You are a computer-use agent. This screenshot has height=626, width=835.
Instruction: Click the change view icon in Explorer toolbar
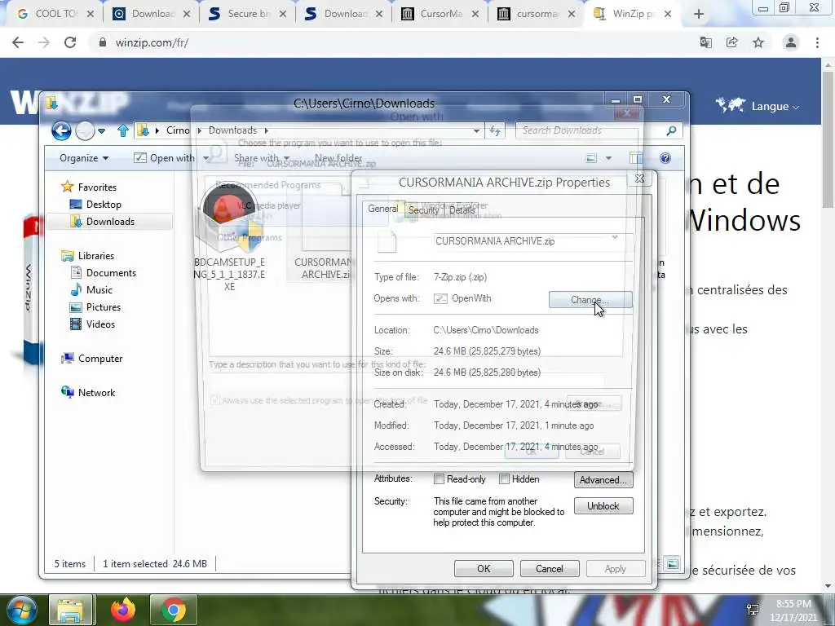591,158
